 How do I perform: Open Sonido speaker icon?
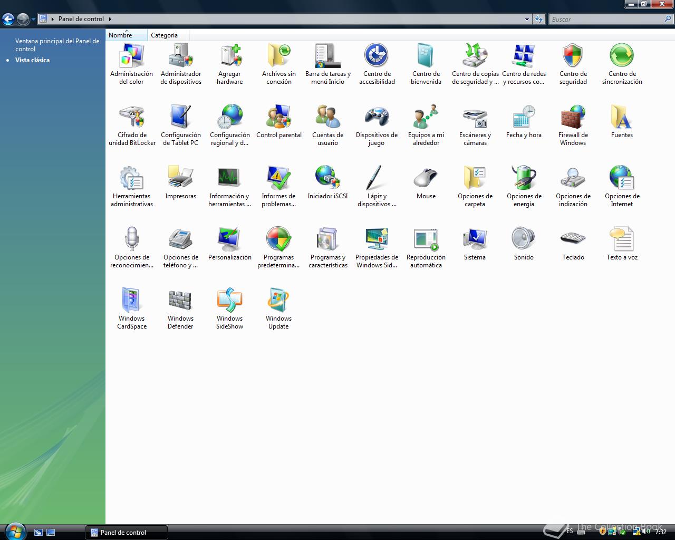click(x=524, y=238)
